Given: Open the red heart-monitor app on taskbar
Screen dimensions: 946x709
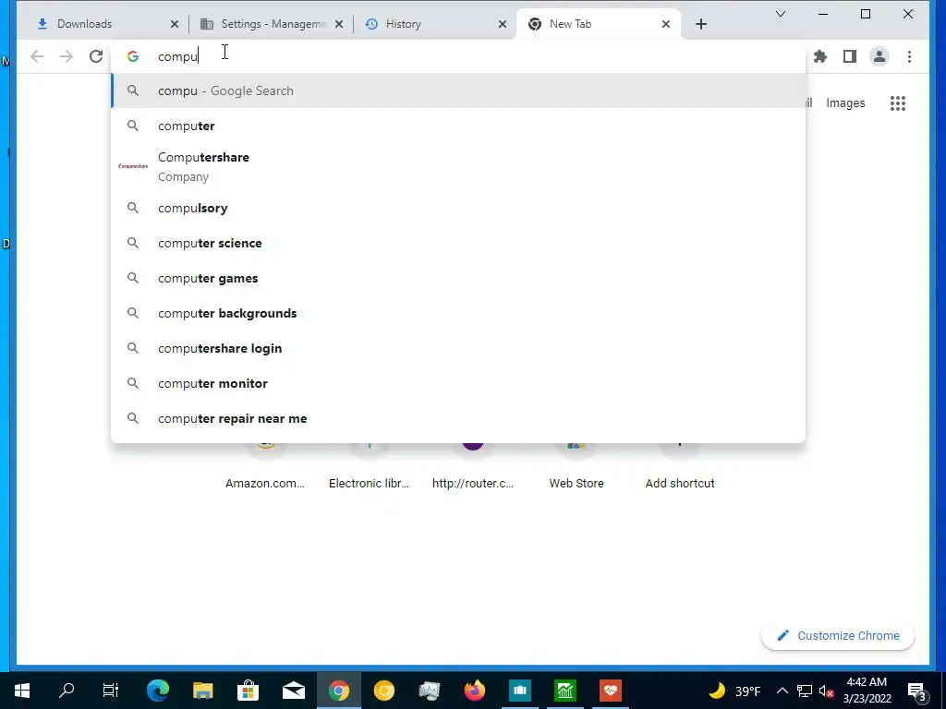Looking at the screenshot, I should [x=611, y=691].
